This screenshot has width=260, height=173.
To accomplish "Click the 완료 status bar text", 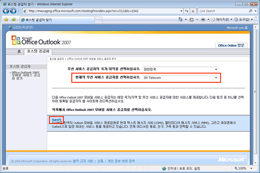I will click(x=6, y=169).
